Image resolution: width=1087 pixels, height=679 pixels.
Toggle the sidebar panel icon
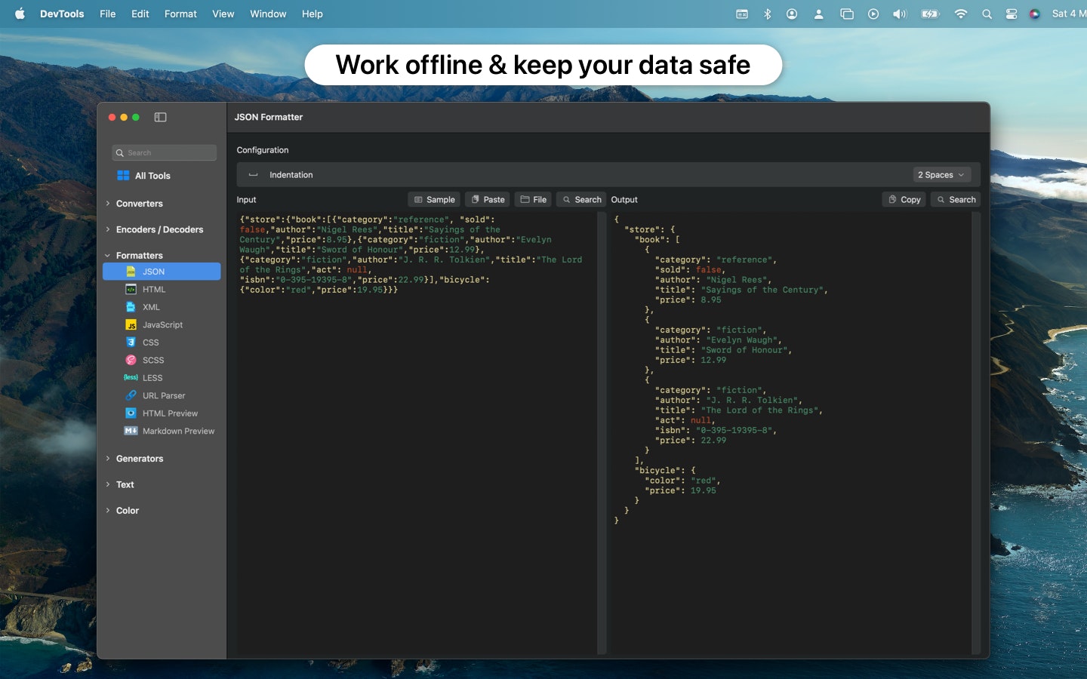click(x=160, y=117)
